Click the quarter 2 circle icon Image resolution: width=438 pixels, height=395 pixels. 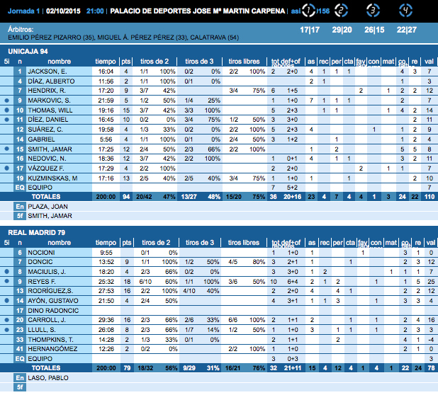(x=340, y=11)
